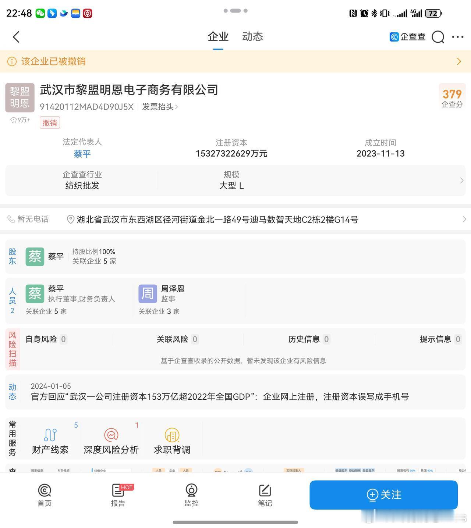Expand the 该企业已被撤销 warning banner
Viewport: 471px width, 528px height.
(458, 61)
